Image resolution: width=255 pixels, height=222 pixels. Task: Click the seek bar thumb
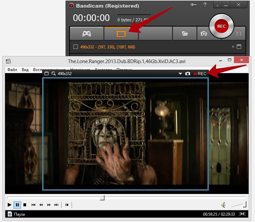[x=102, y=198]
